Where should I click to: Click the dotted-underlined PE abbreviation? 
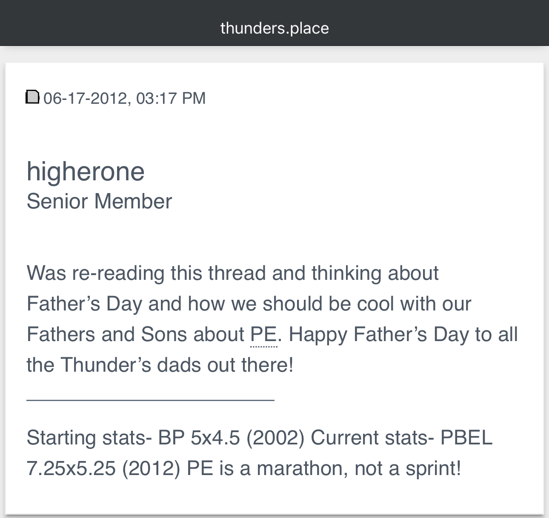coord(264,335)
